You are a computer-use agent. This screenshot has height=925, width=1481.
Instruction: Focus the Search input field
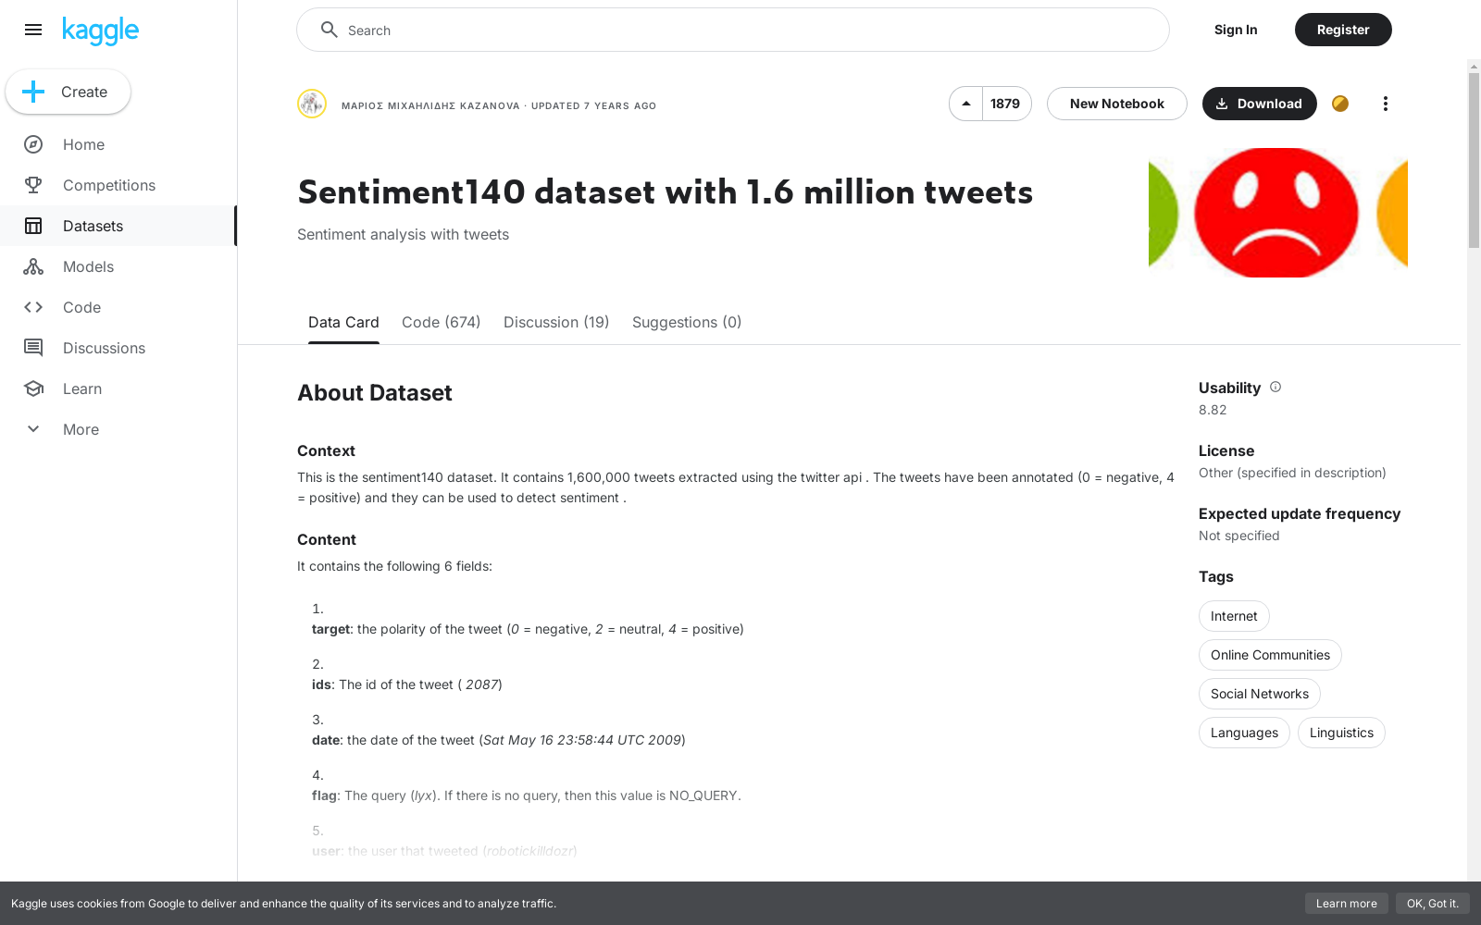tap(733, 30)
